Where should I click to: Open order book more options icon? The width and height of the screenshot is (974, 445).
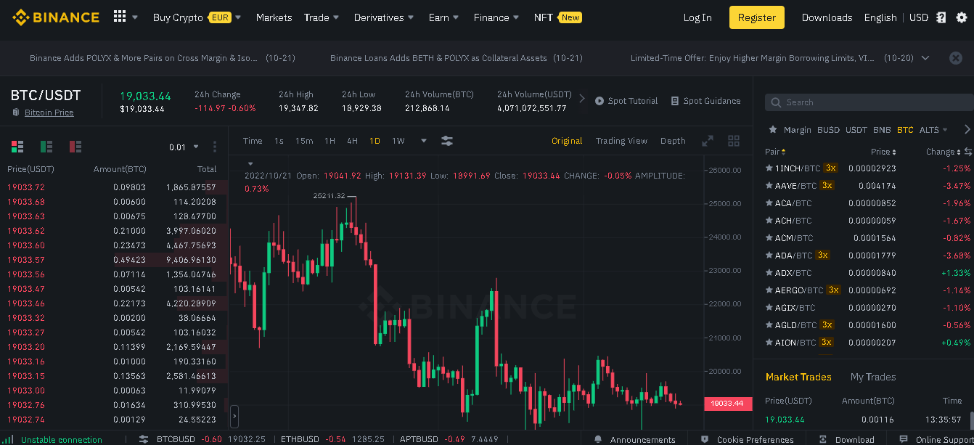pyautogui.click(x=215, y=147)
